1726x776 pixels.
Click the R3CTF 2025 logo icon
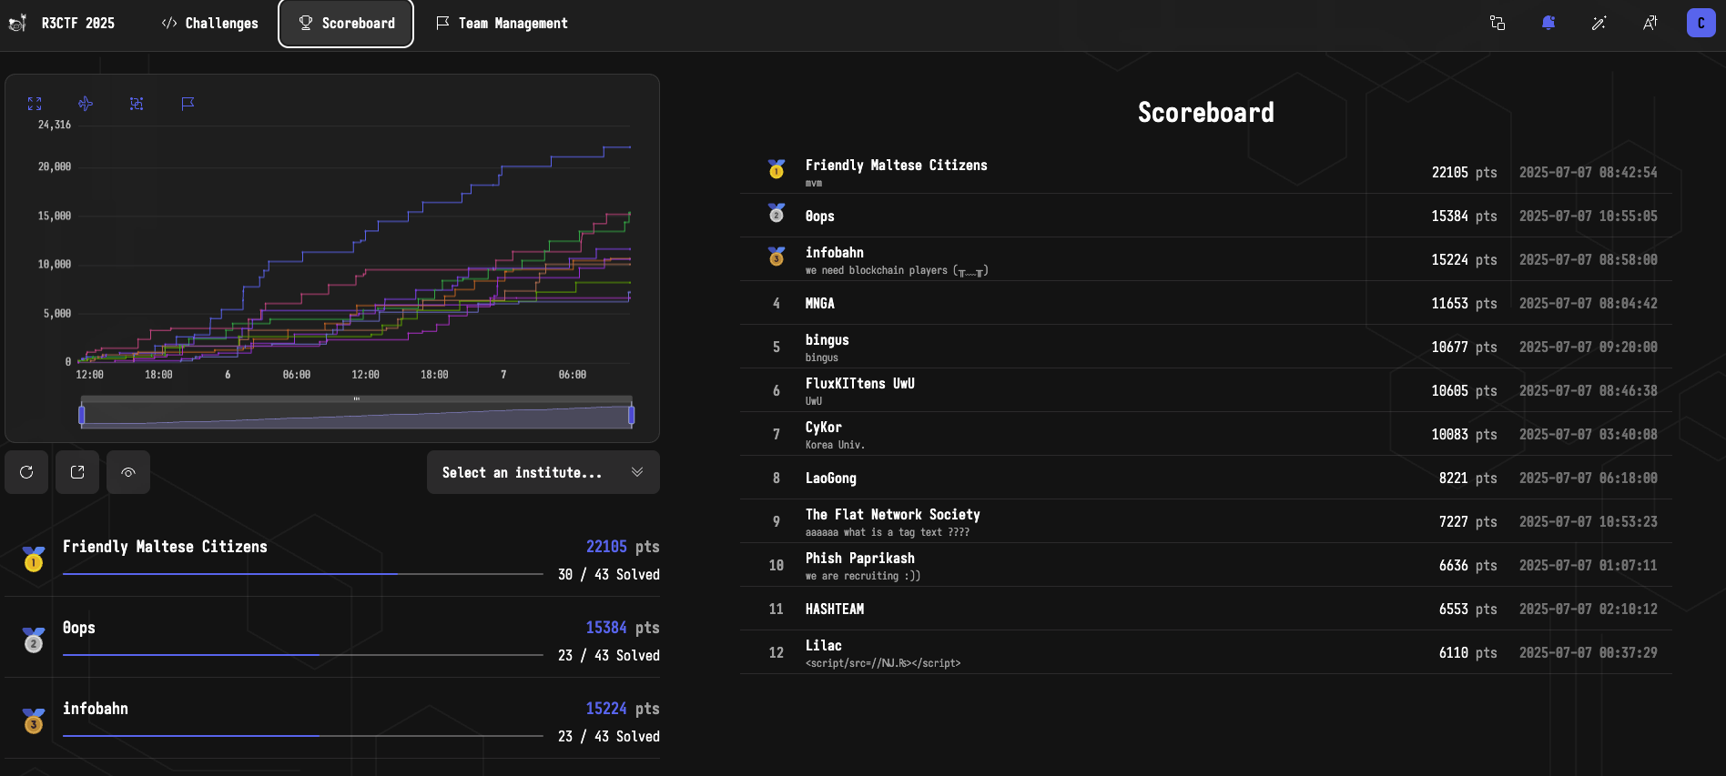coord(17,24)
